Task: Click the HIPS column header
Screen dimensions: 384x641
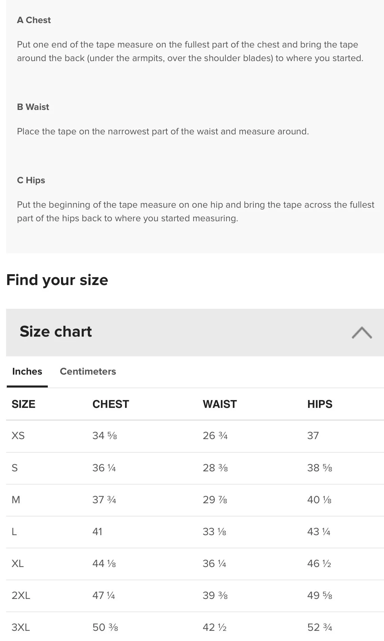Action: [320, 404]
